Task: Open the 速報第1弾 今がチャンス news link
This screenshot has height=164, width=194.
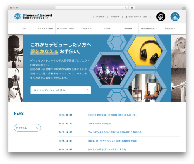Action: 113,141
